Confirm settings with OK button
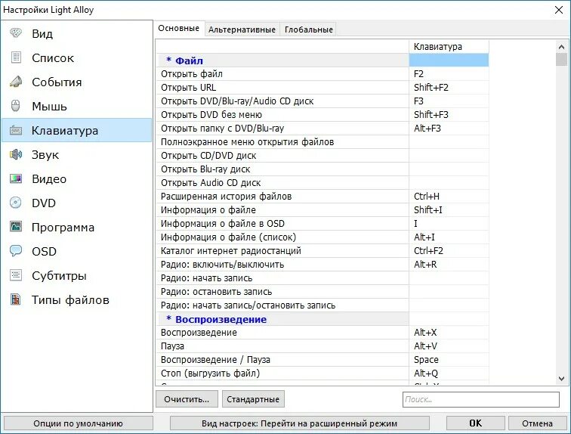 tap(475, 423)
